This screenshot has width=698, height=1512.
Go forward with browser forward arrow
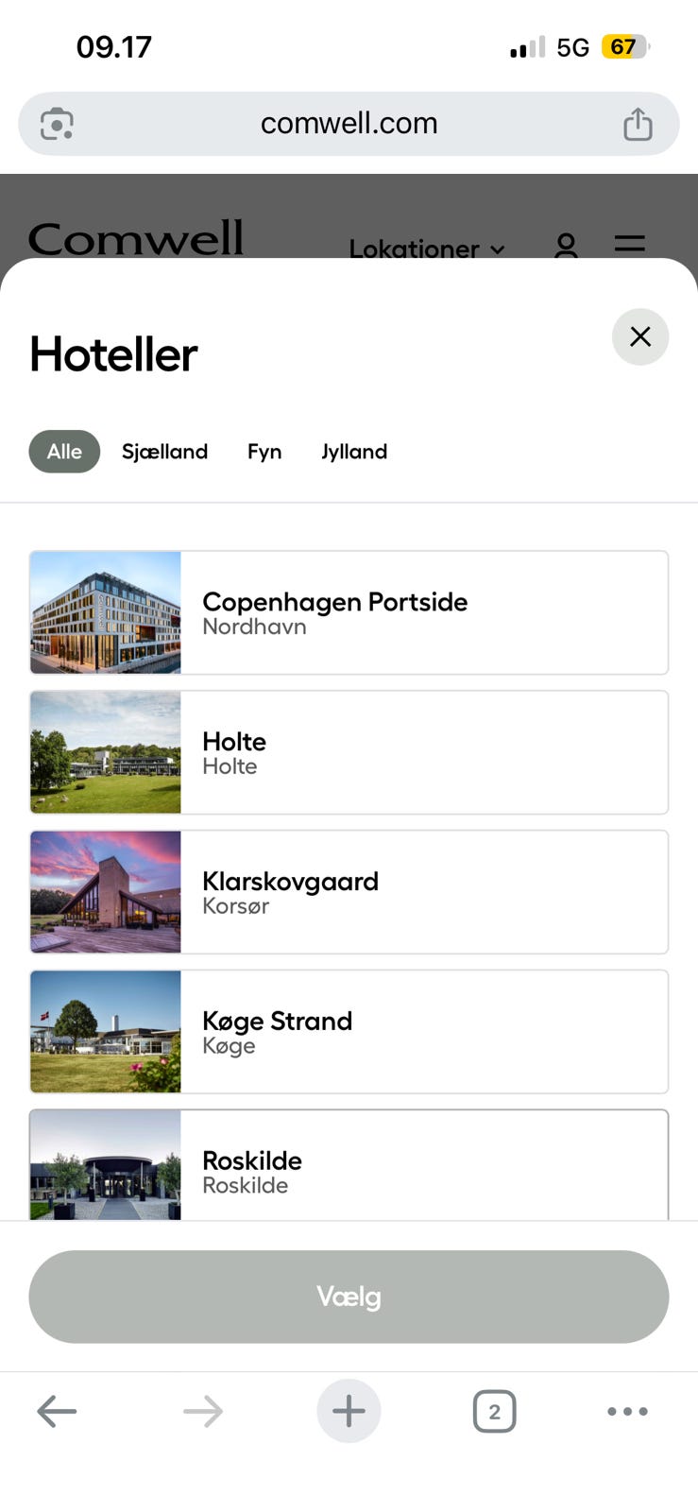[203, 1411]
